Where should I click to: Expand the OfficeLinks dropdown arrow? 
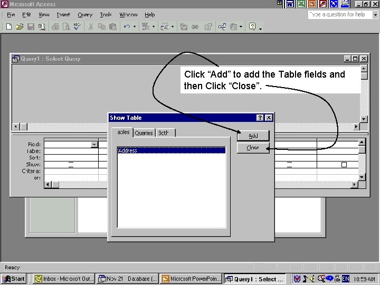click(x=154, y=27)
